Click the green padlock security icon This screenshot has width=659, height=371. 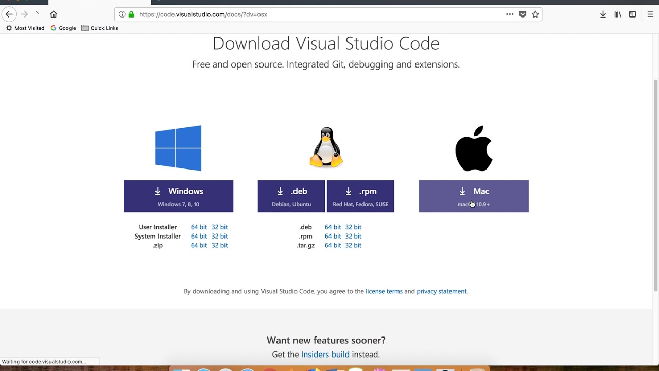coord(131,14)
